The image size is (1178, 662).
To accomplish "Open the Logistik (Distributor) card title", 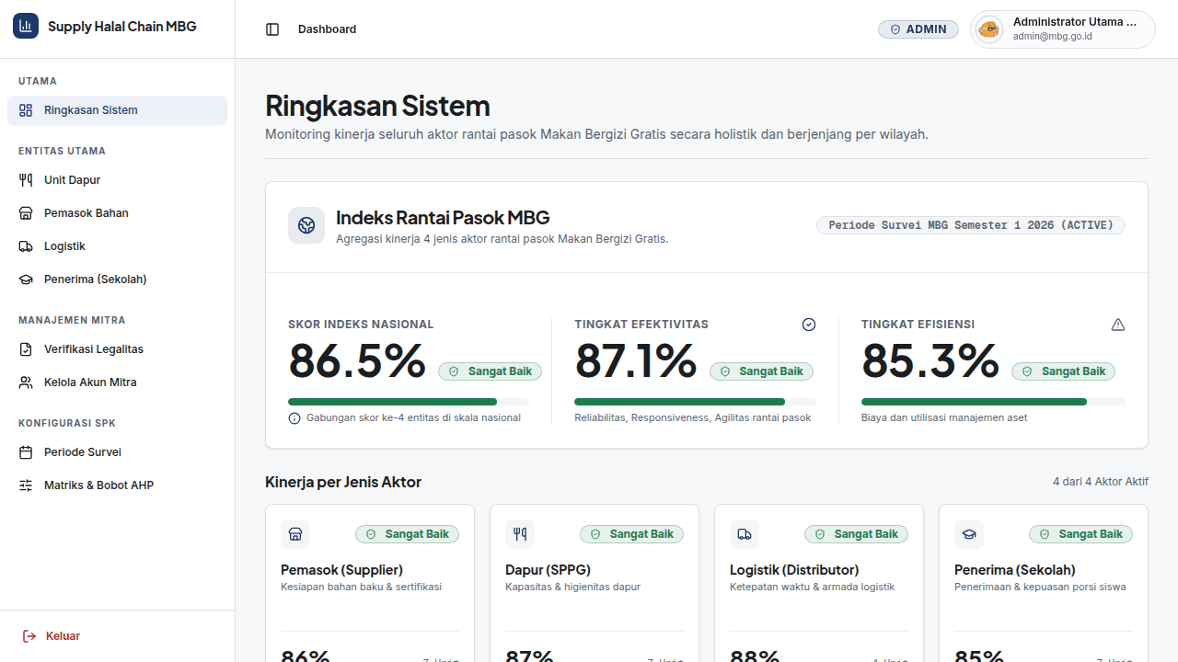I will coord(794,570).
